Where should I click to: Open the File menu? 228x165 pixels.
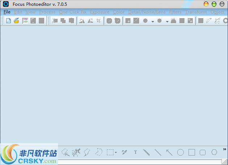7,12
